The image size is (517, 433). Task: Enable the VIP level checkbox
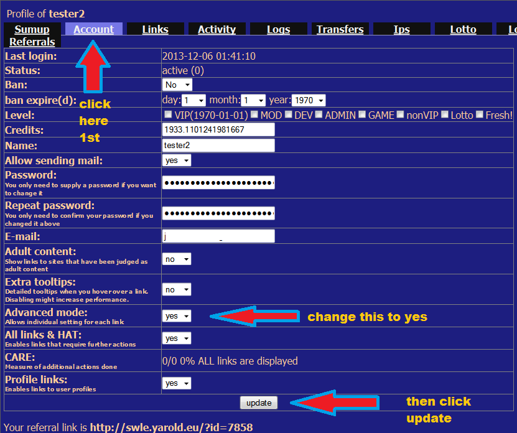[x=169, y=114]
